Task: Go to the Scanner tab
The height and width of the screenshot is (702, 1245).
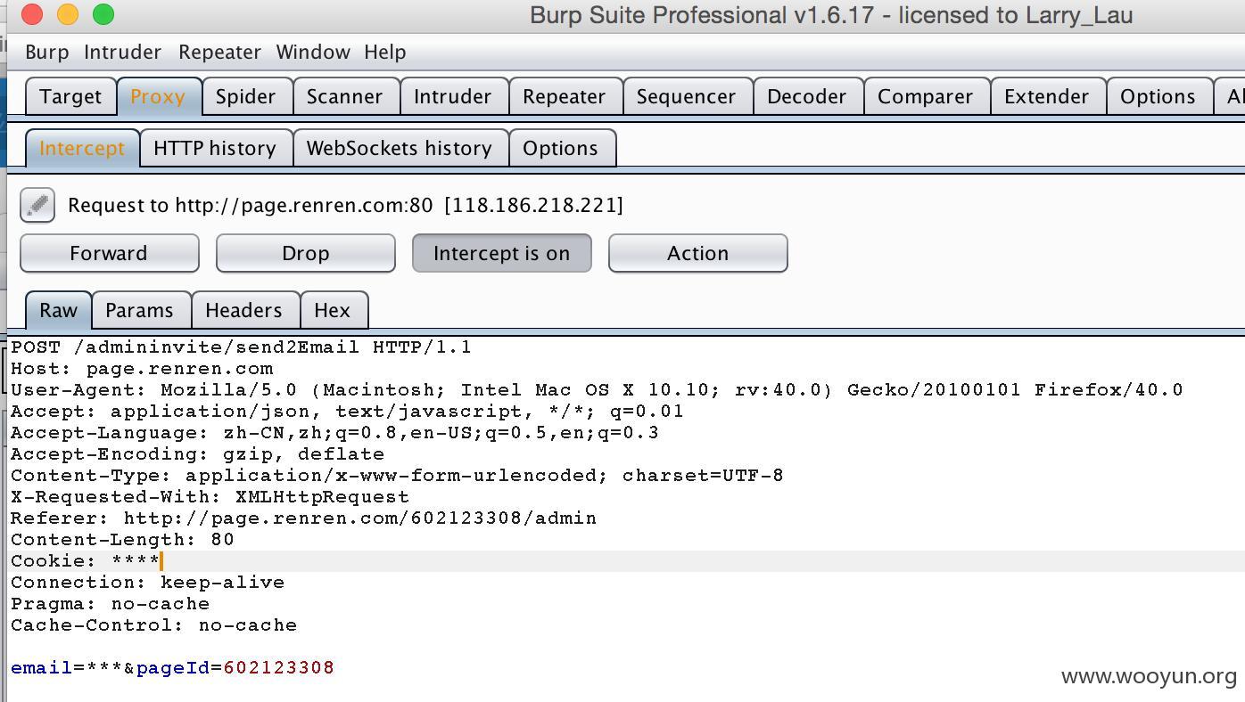Action: tap(344, 96)
